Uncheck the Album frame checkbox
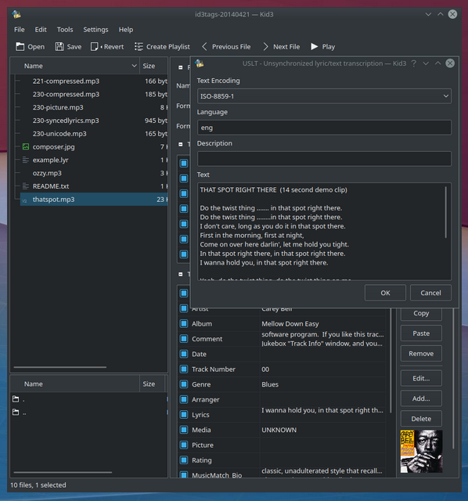468x501 pixels. [184, 323]
